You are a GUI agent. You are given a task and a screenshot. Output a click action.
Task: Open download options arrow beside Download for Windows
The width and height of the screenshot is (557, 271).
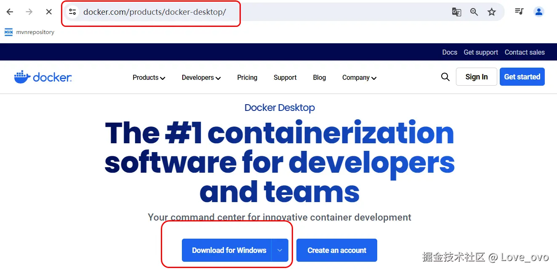[280, 250]
